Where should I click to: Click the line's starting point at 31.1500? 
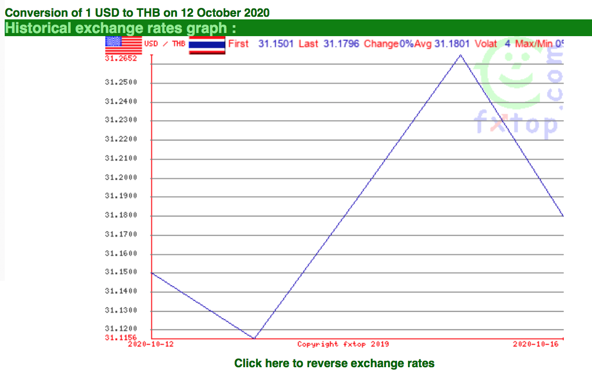click(152, 272)
